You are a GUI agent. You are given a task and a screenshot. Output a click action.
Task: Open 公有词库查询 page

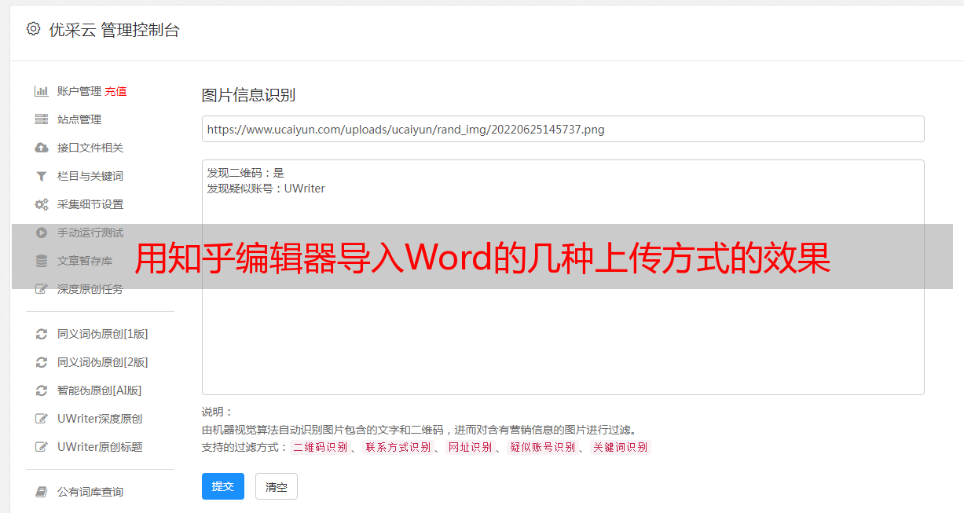[x=90, y=492]
